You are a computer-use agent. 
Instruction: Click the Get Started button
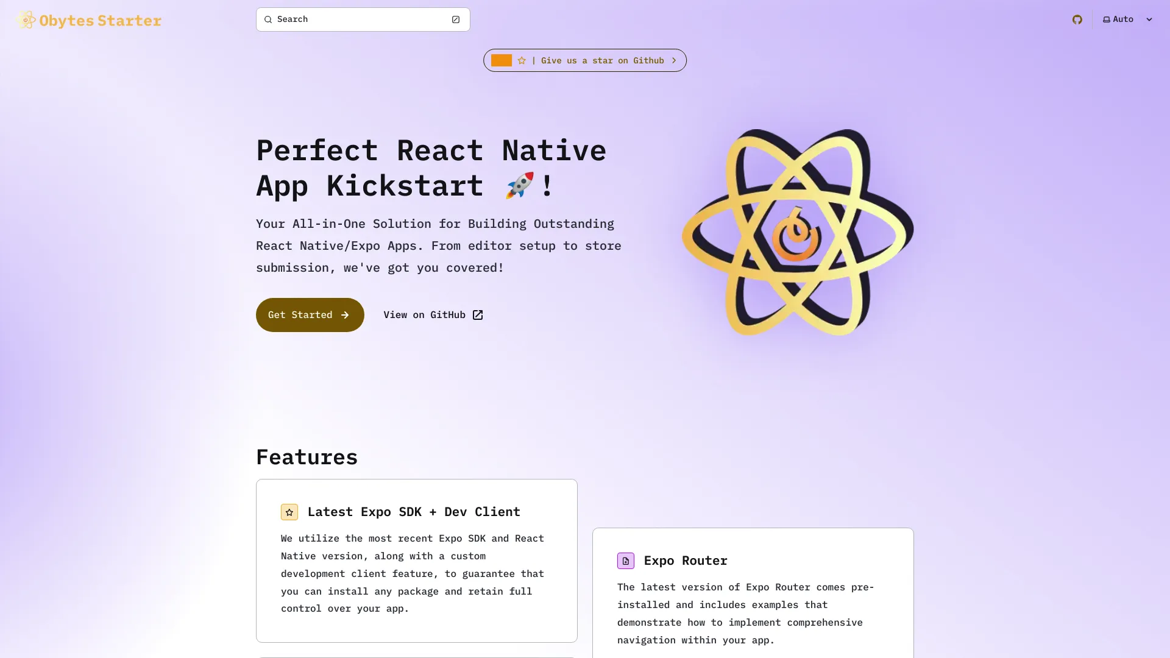(310, 315)
